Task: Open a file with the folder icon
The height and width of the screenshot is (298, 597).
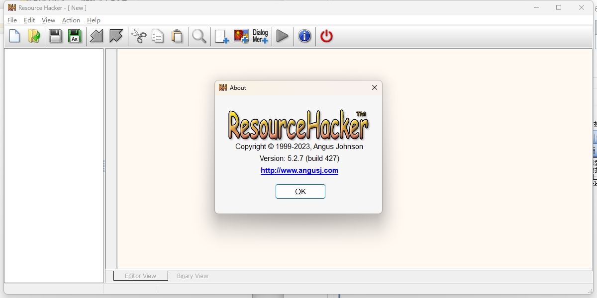Action: [34, 36]
